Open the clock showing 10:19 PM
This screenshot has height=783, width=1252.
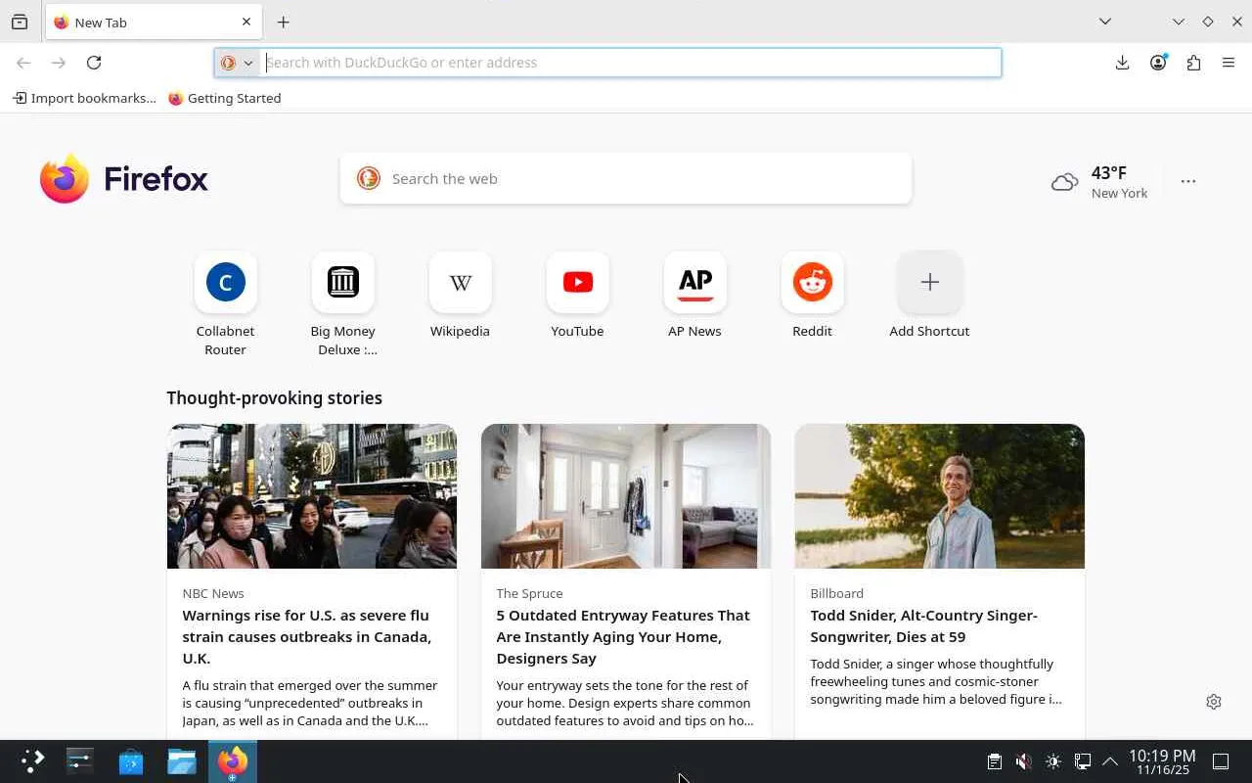click(x=1162, y=761)
